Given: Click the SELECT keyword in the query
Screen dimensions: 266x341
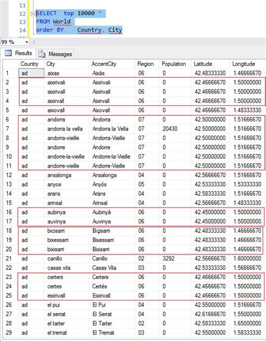Looking at the screenshot, I should [x=46, y=14].
